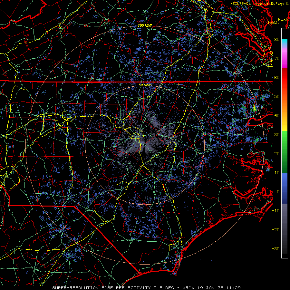Pick the blue segment of the color bar
Screen dimensions: 290x290
(x=285, y=188)
